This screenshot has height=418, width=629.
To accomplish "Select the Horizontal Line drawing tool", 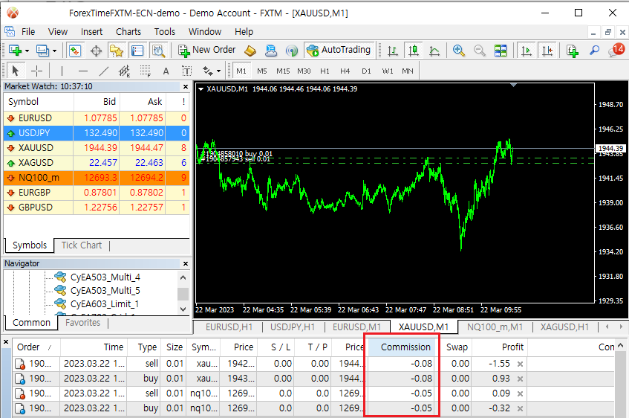I will pyautogui.click(x=83, y=71).
